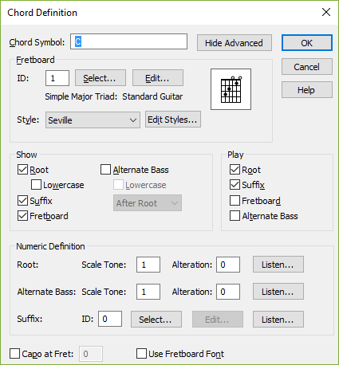Click Hide Advanced button
Screen dimensions: 339x365
(235, 43)
